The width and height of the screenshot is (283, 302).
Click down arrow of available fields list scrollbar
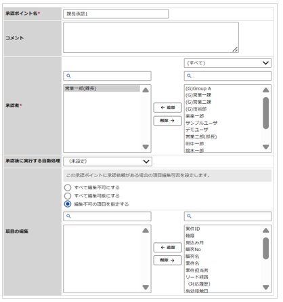click(x=266, y=287)
